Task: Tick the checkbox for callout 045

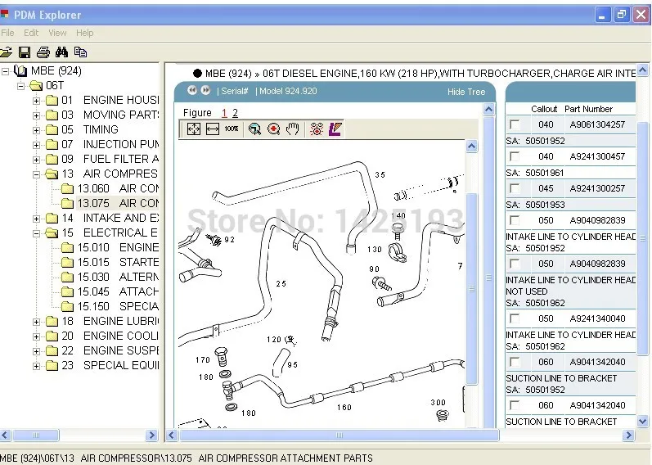Action: click(x=515, y=188)
